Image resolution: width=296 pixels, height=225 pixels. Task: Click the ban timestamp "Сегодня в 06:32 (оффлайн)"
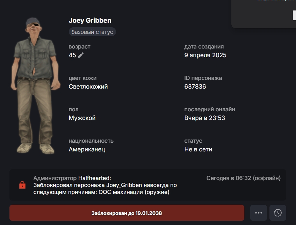(244, 178)
